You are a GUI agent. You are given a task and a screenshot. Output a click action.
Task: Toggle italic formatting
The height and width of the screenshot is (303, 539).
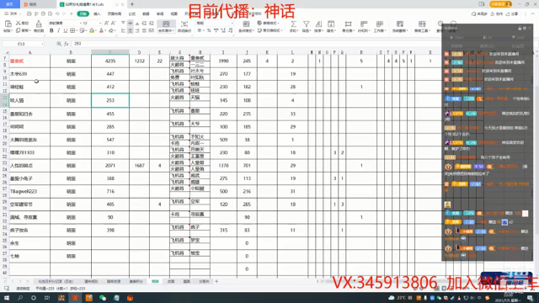click(58, 30)
